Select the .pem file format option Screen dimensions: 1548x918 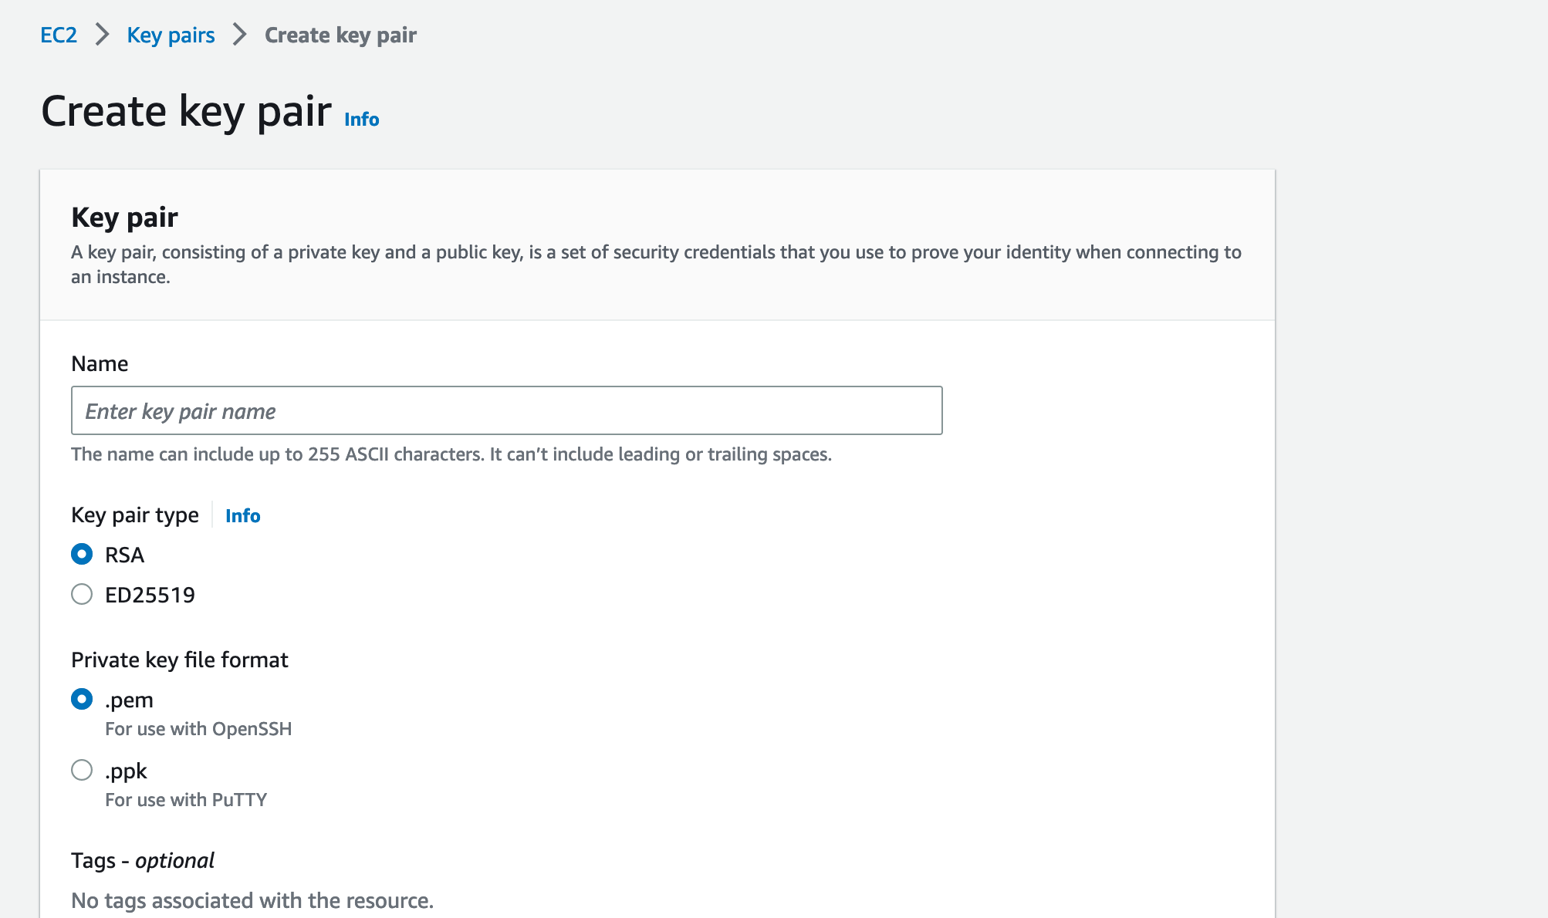click(82, 699)
